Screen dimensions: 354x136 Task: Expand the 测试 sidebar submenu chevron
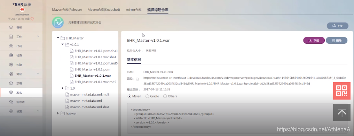(x=38, y=74)
